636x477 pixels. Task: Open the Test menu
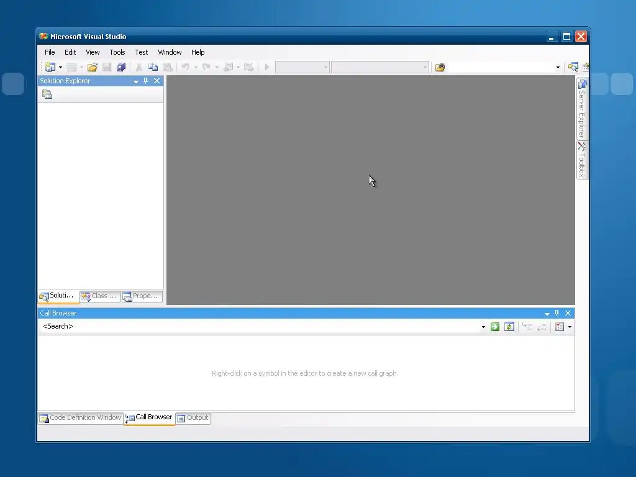[x=141, y=52]
